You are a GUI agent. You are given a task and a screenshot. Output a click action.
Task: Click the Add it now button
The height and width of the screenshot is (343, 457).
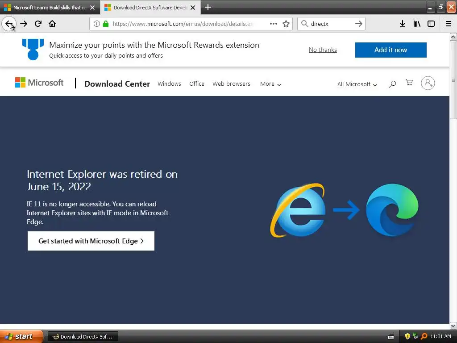[391, 50]
